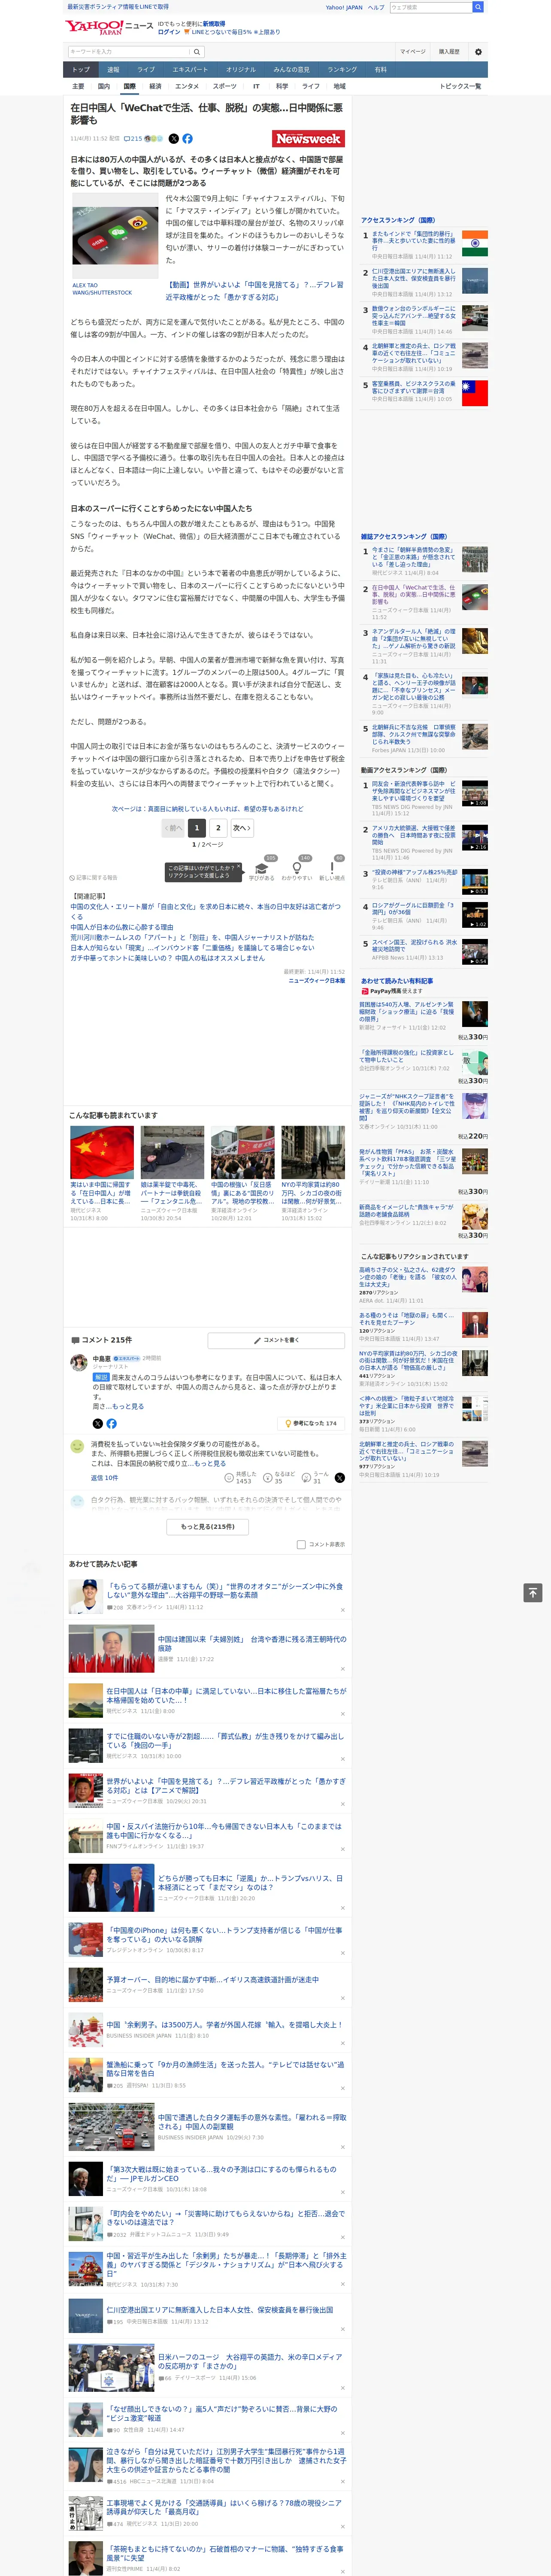Open トピックス一覧 link
The width and height of the screenshot is (551, 2576).
pos(460,86)
